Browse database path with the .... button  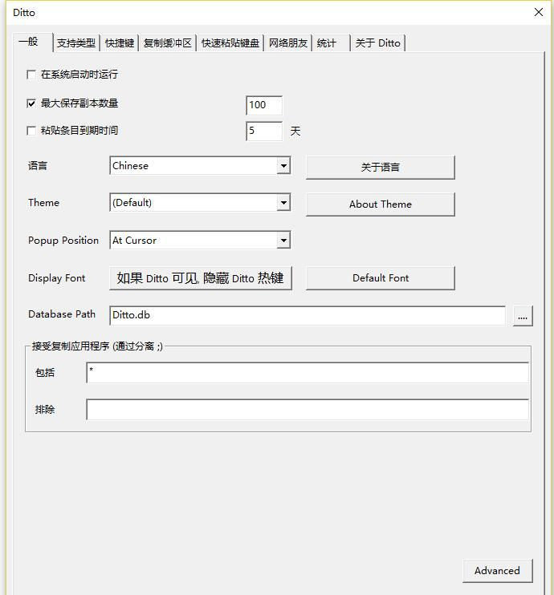(x=523, y=316)
